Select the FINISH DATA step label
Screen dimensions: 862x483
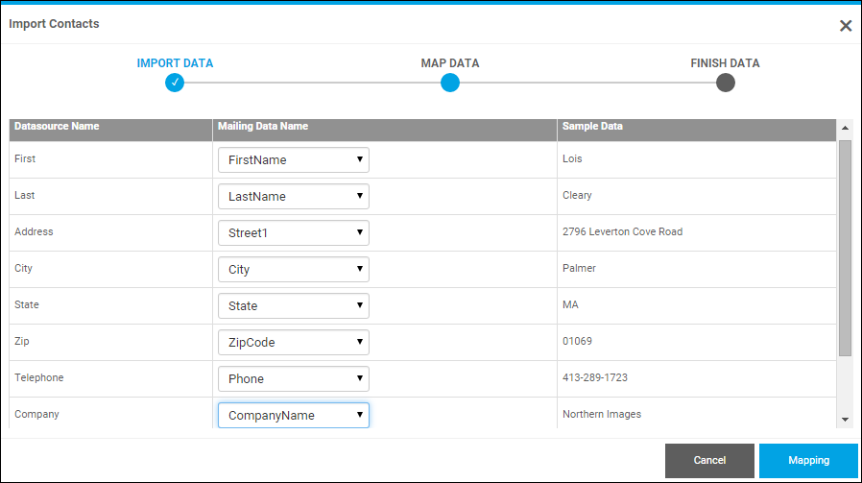(725, 63)
